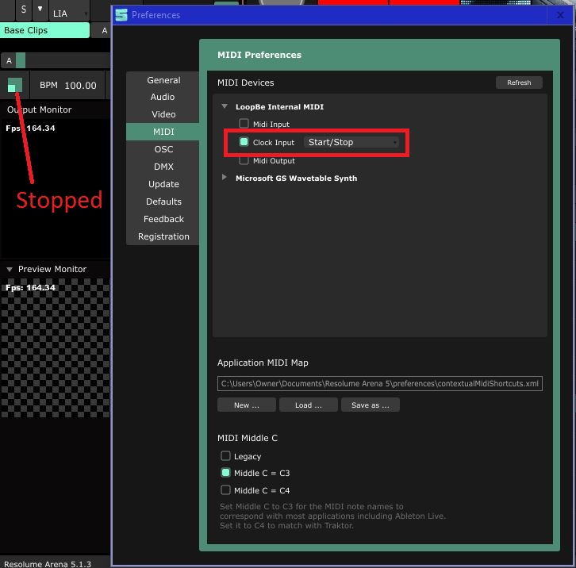Image resolution: width=576 pixels, height=568 pixels.
Task: Check the Legacy Middle C option
Action: 226,456
